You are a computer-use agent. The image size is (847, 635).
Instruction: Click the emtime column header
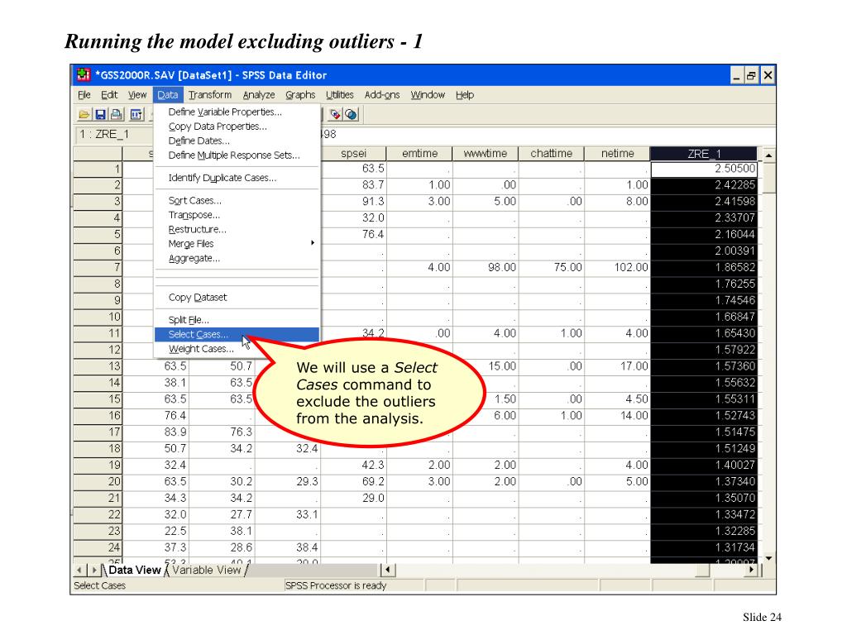(419, 153)
